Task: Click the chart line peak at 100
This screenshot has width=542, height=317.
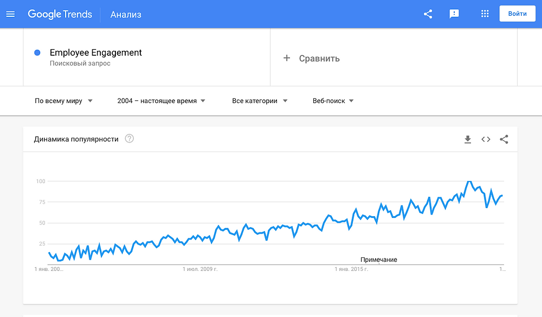Action: click(x=469, y=182)
